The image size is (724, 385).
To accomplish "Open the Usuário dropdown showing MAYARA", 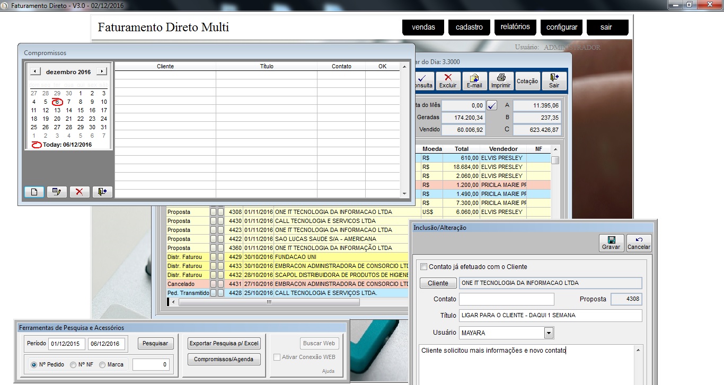I will coord(549,333).
